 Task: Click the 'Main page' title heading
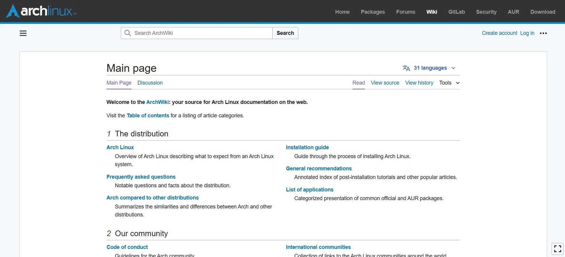[x=131, y=68]
